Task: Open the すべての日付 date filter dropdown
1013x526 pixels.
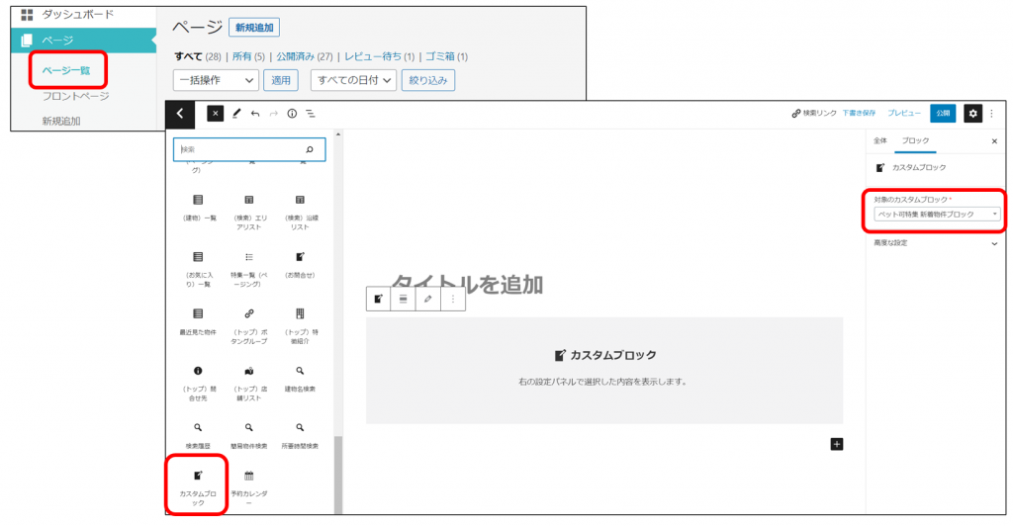Action: (353, 80)
